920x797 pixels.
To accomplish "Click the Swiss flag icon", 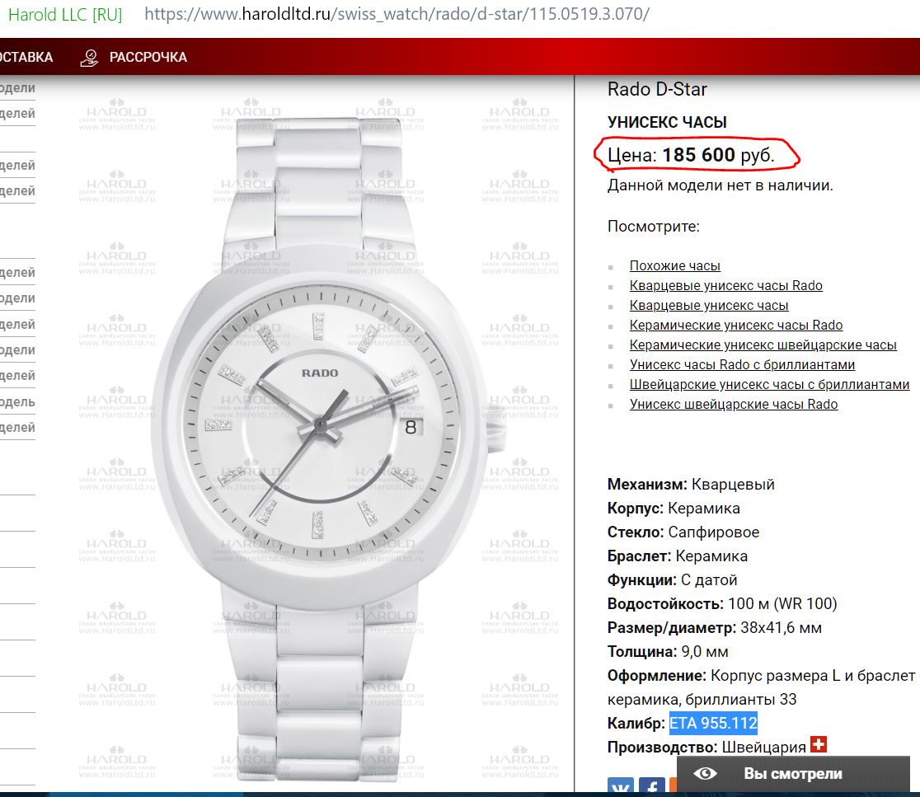I will (x=819, y=745).
